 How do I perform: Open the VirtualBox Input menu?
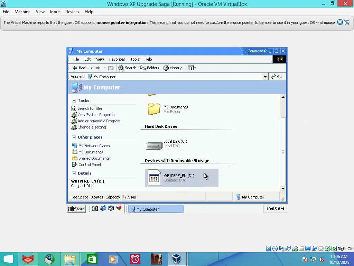[x=55, y=12]
